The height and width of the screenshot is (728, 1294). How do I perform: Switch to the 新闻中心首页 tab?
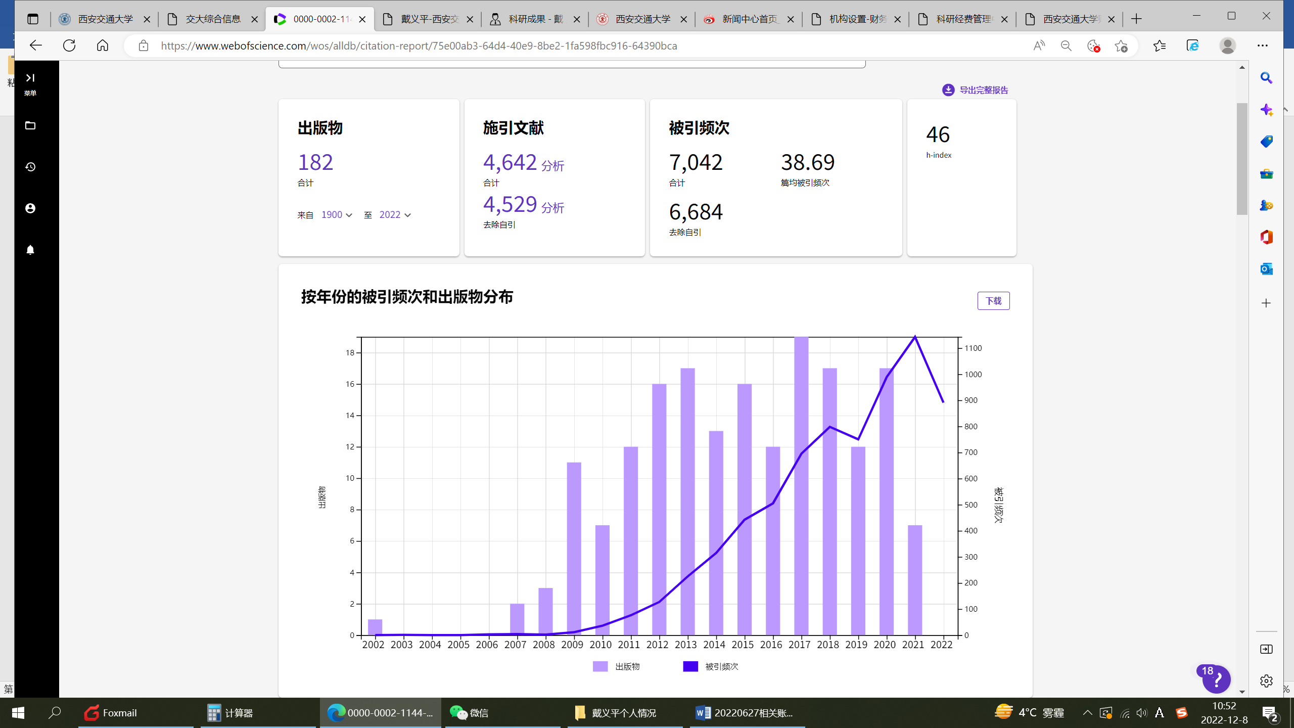coord(749,19)
